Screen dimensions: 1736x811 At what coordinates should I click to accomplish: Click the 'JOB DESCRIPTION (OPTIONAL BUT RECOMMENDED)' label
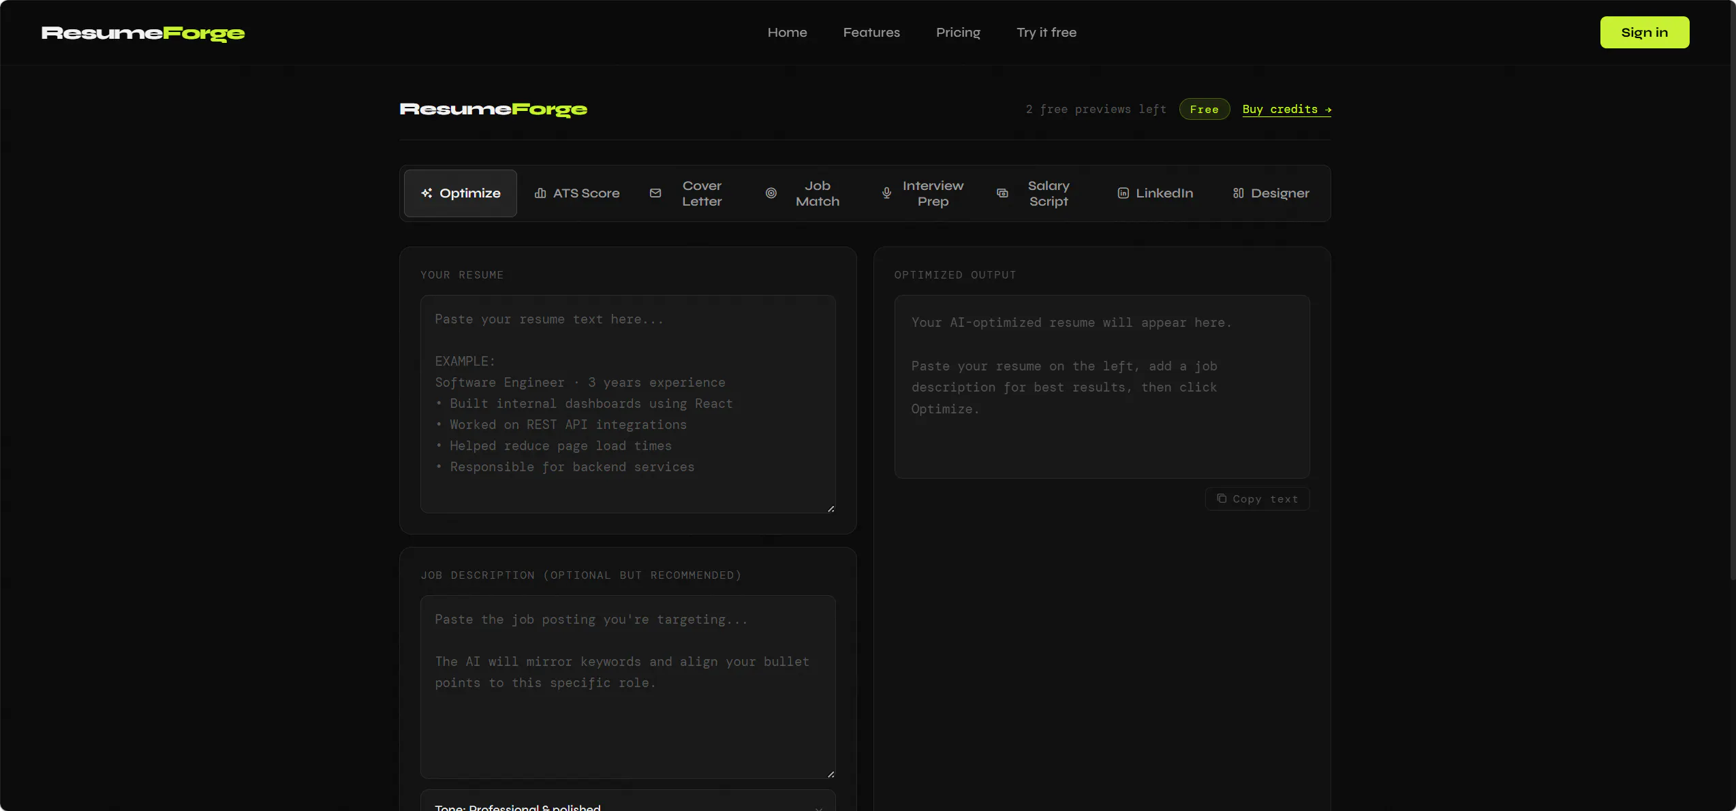(581, 575)
